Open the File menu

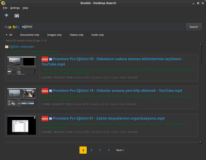pos(5,8)
